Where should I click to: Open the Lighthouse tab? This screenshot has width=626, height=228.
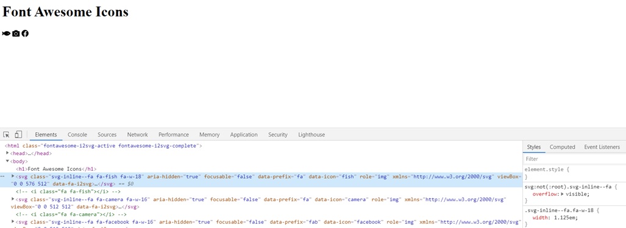(x=311, y=135)
